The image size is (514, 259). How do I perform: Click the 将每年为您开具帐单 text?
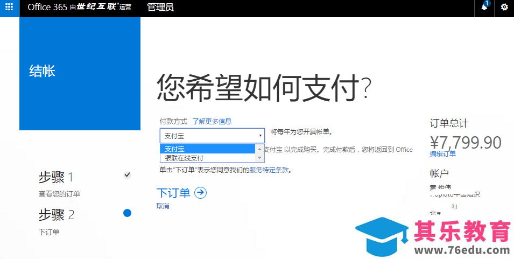point(302,132)
